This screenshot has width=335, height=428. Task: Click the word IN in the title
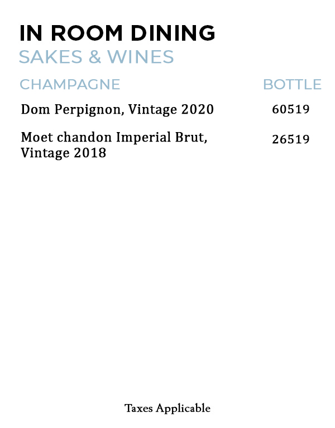click(28, 33)
